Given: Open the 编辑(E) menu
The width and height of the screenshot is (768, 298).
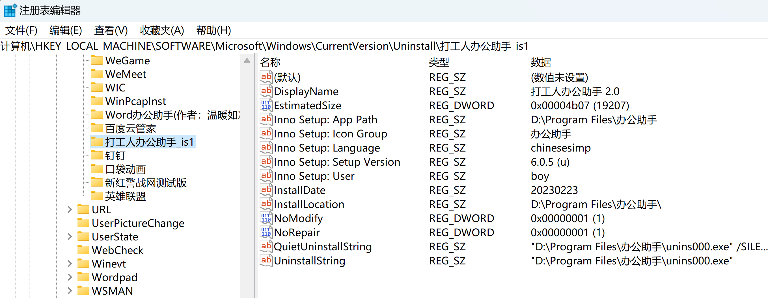Looking at the screenshot, I should pyautogui.click(x=66, y=30).
